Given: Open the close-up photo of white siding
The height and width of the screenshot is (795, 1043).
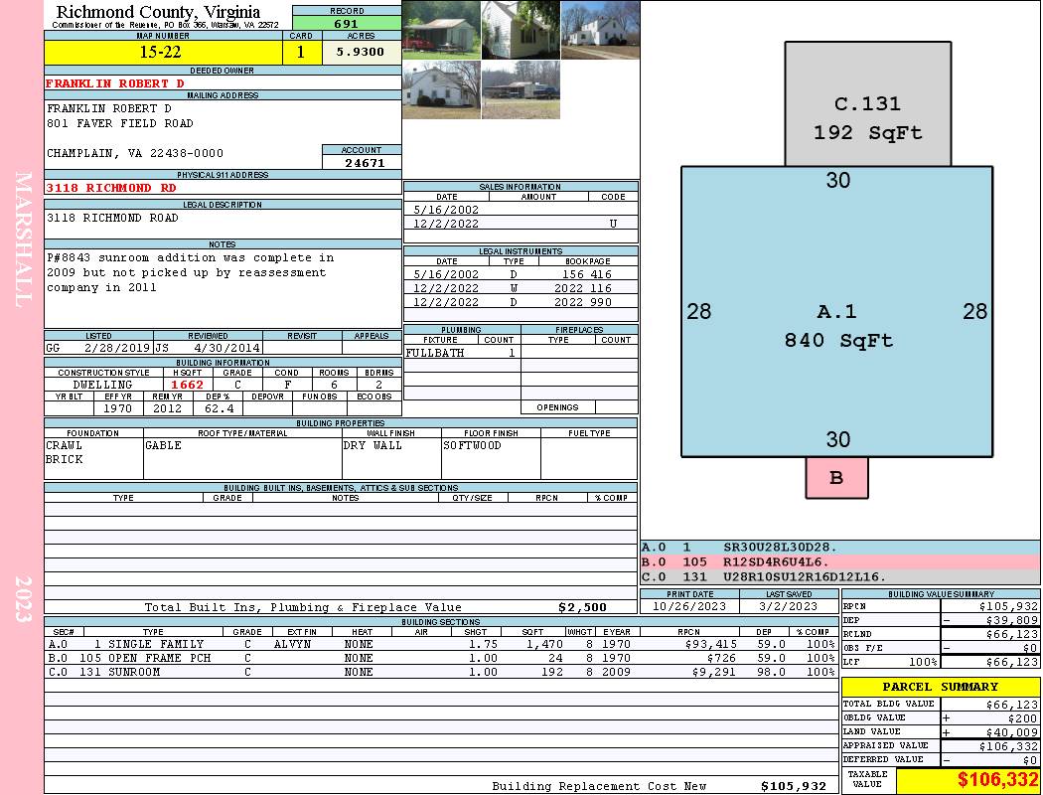Looking at the screenshot, I should (521, 30).
